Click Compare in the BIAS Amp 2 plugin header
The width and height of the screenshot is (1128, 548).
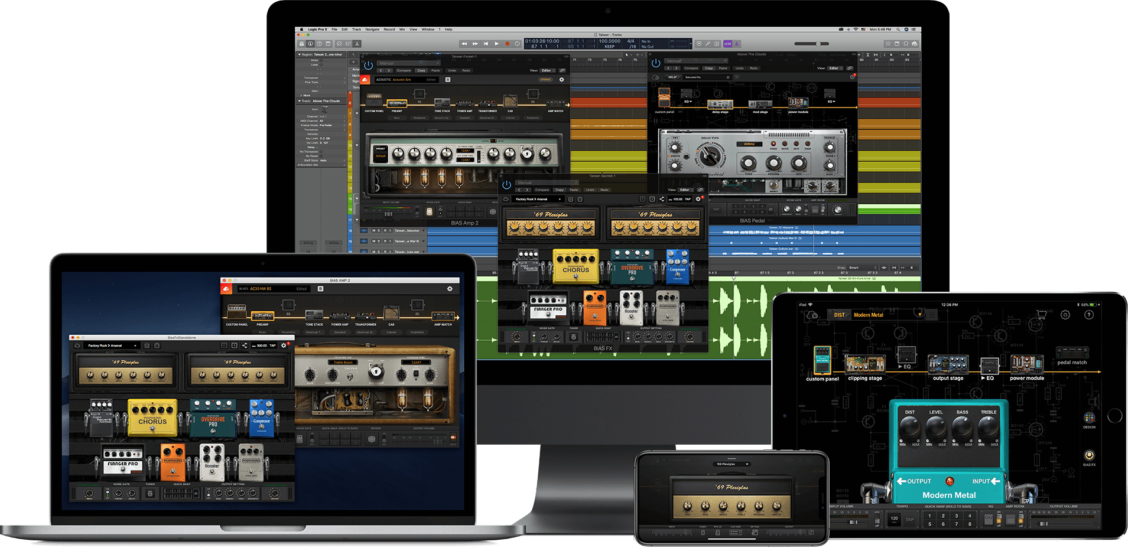[404, 70]
